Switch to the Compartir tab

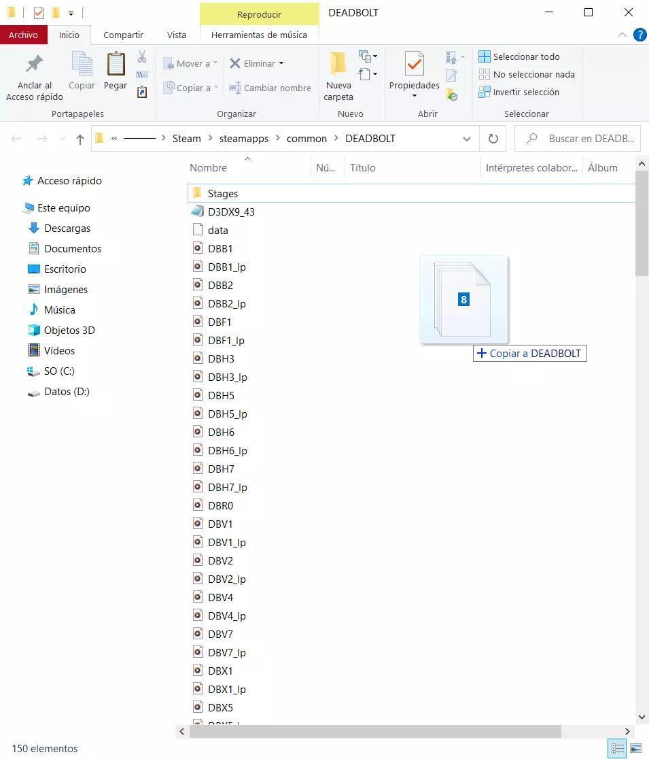[x=123, y=35]
